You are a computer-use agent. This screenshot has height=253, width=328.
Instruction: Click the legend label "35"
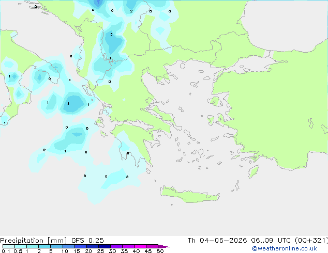point(124,251)
